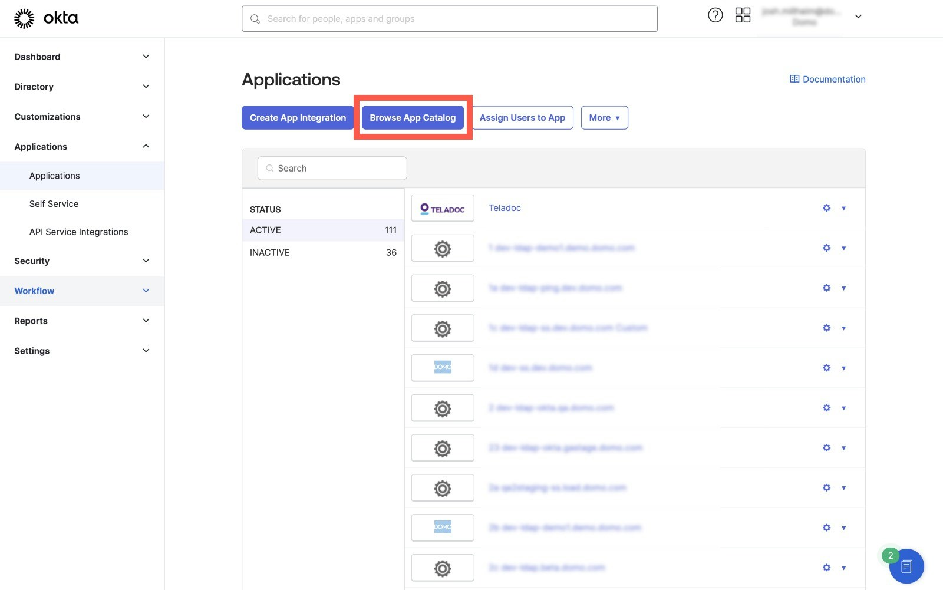Open the help question mark icon

pos(715,15)
